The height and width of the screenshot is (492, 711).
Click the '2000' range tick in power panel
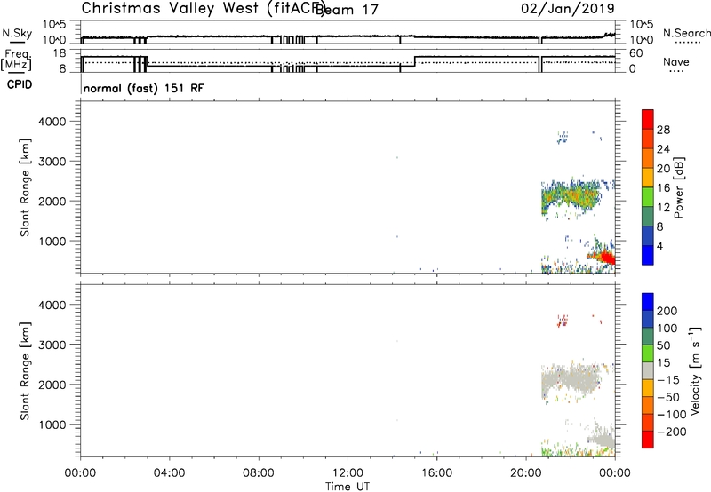[x=52, y=201]
